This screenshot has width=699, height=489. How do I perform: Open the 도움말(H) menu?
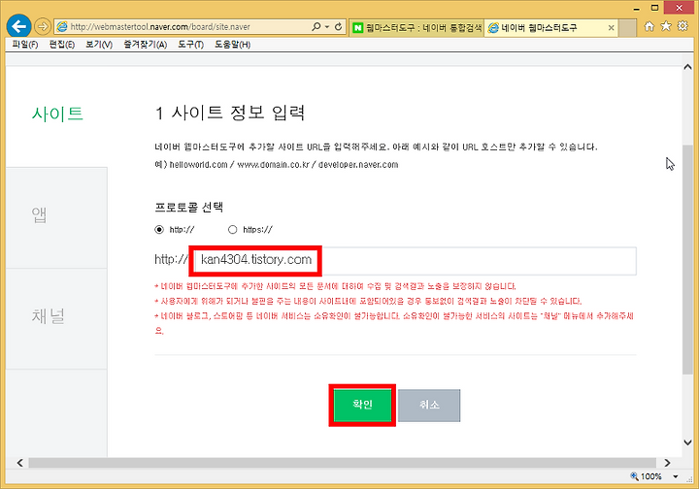click(x=232, y=45)
